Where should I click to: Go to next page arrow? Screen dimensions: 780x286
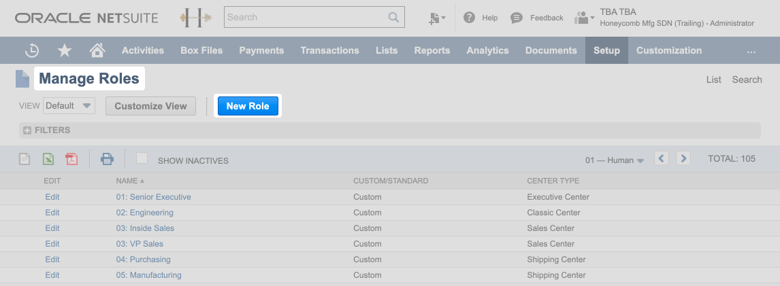click(683, 158)
